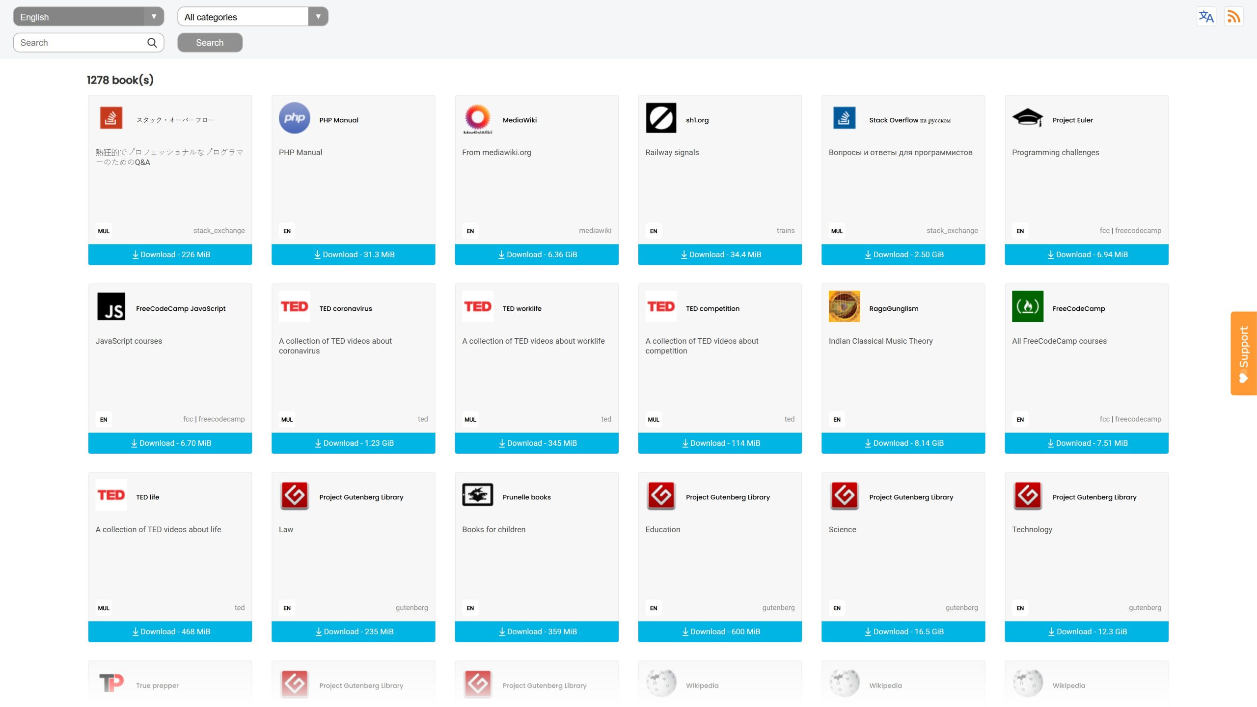The width and height of the screenshot is (1257, 707).
Task: Download Project Euler 6.94 MiB
Action: click(1087, 254)
